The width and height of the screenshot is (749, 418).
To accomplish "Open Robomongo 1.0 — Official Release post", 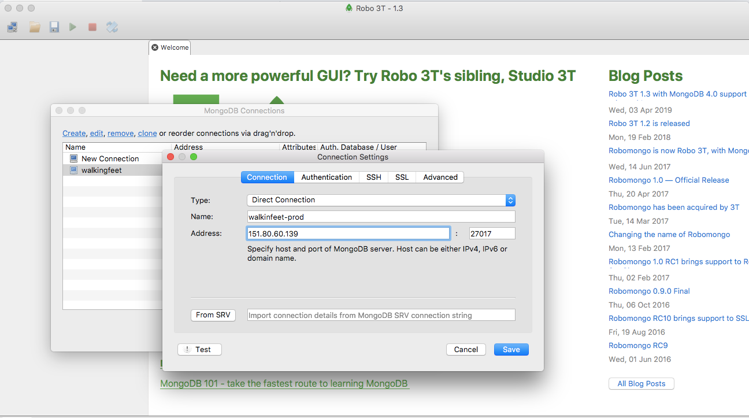I will (x=669, y=180).
